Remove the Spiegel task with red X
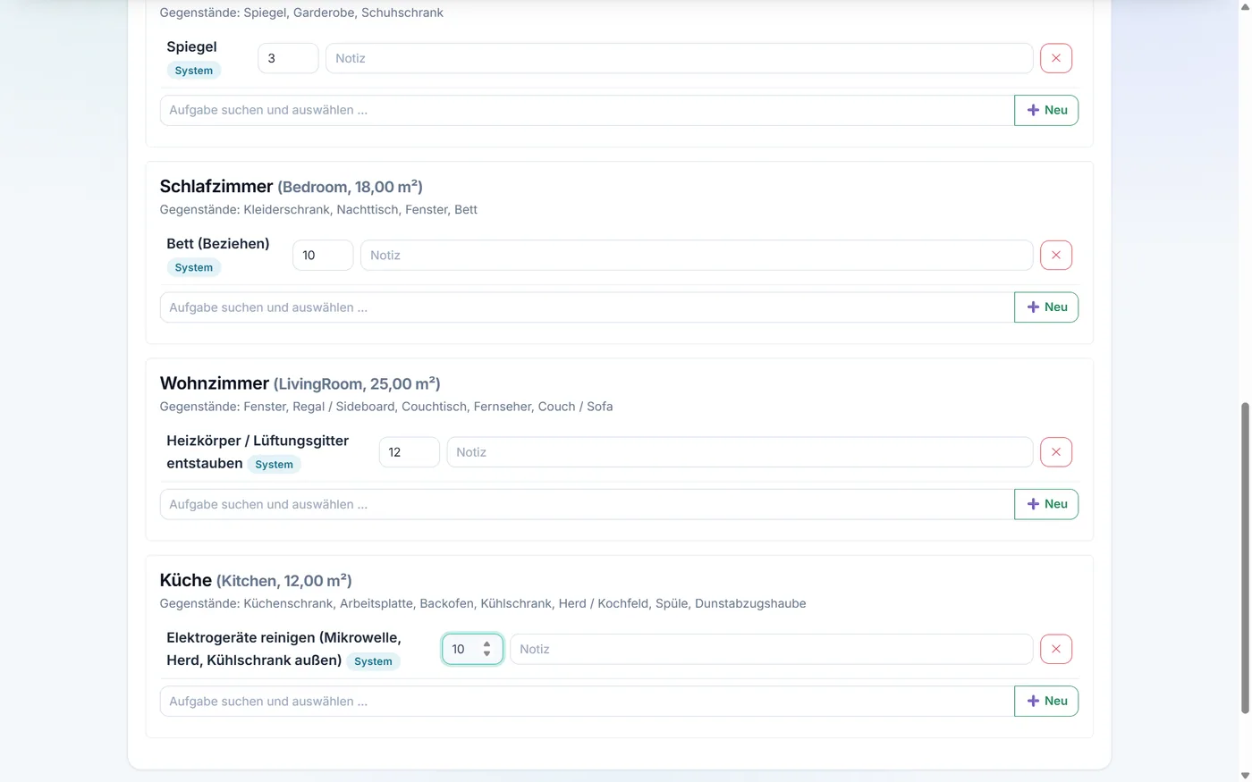1252x782 pixels. (1056, 58)
